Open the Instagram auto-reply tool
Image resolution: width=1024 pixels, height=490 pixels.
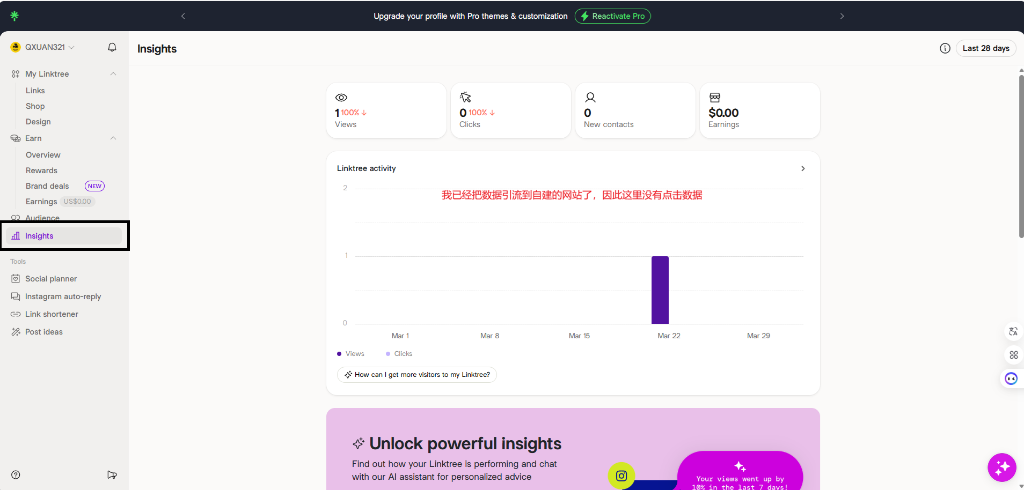pos(63,296)
